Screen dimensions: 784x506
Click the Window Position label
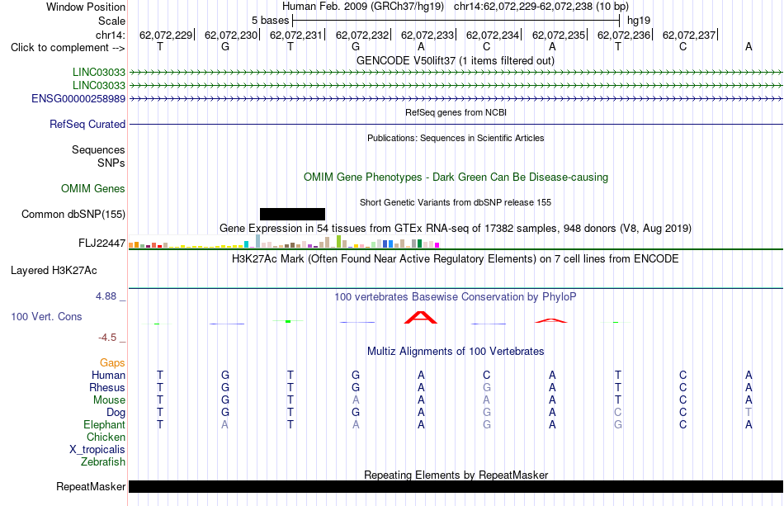[86, 7]
